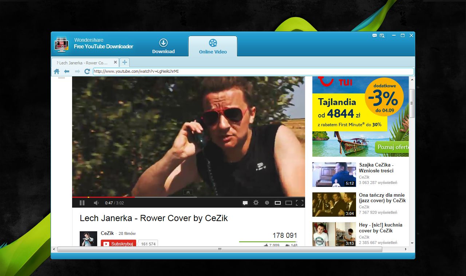Switch to large player size
This screenshot has height=276, width=466.
coord(289,203)
